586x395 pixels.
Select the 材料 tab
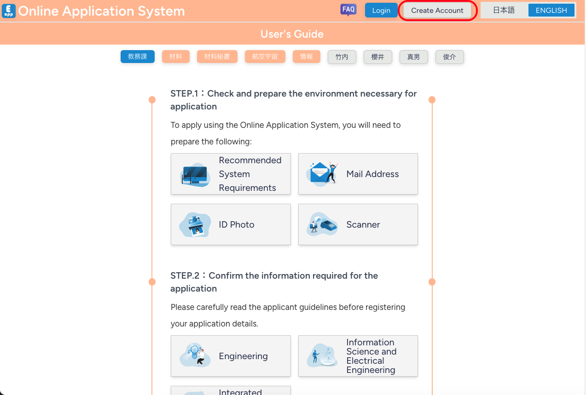pos(176,57)
